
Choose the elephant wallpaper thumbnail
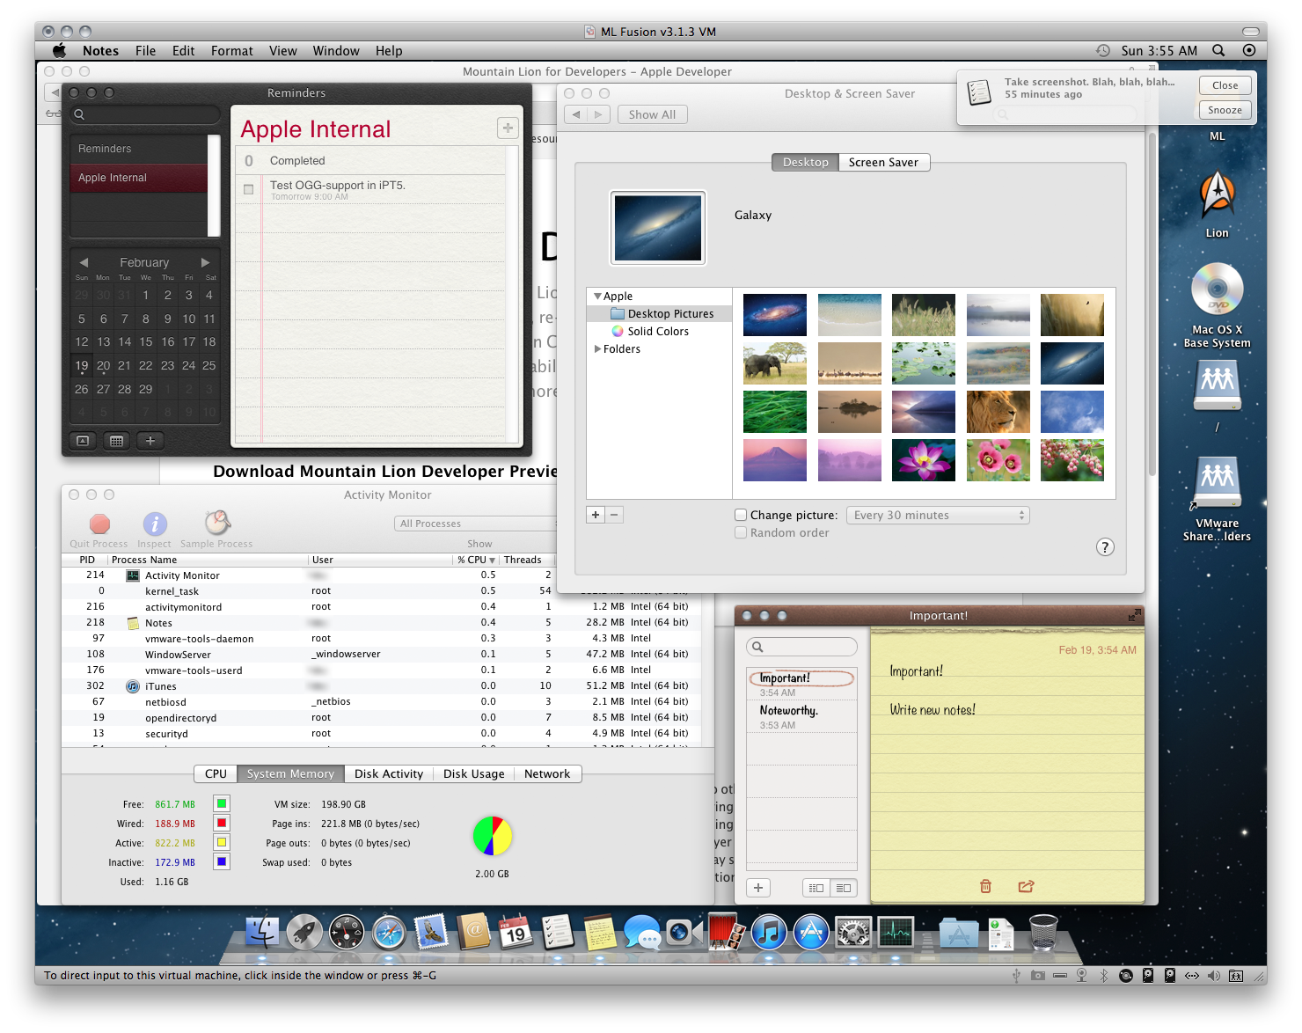coord(774,363)
